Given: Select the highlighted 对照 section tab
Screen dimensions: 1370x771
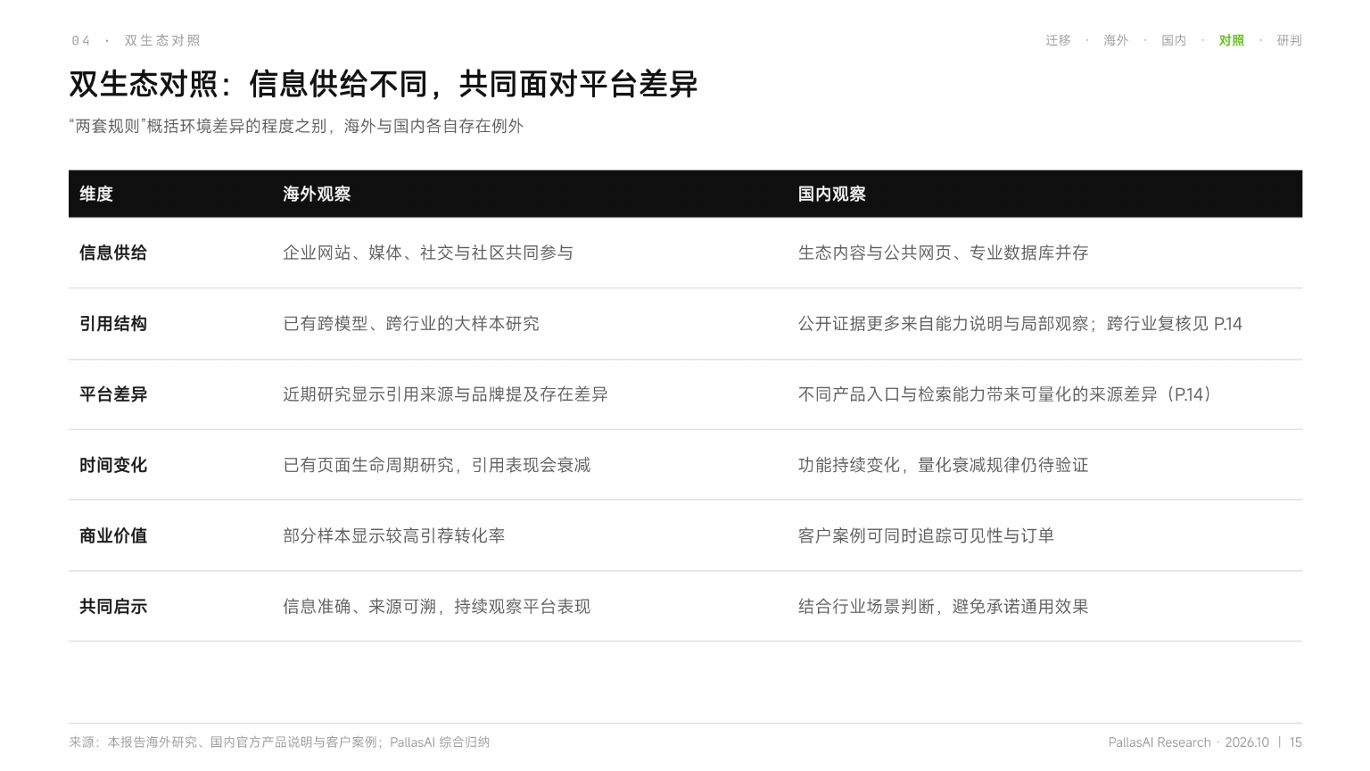Looking at the screenshot, I should (1232, 40).
